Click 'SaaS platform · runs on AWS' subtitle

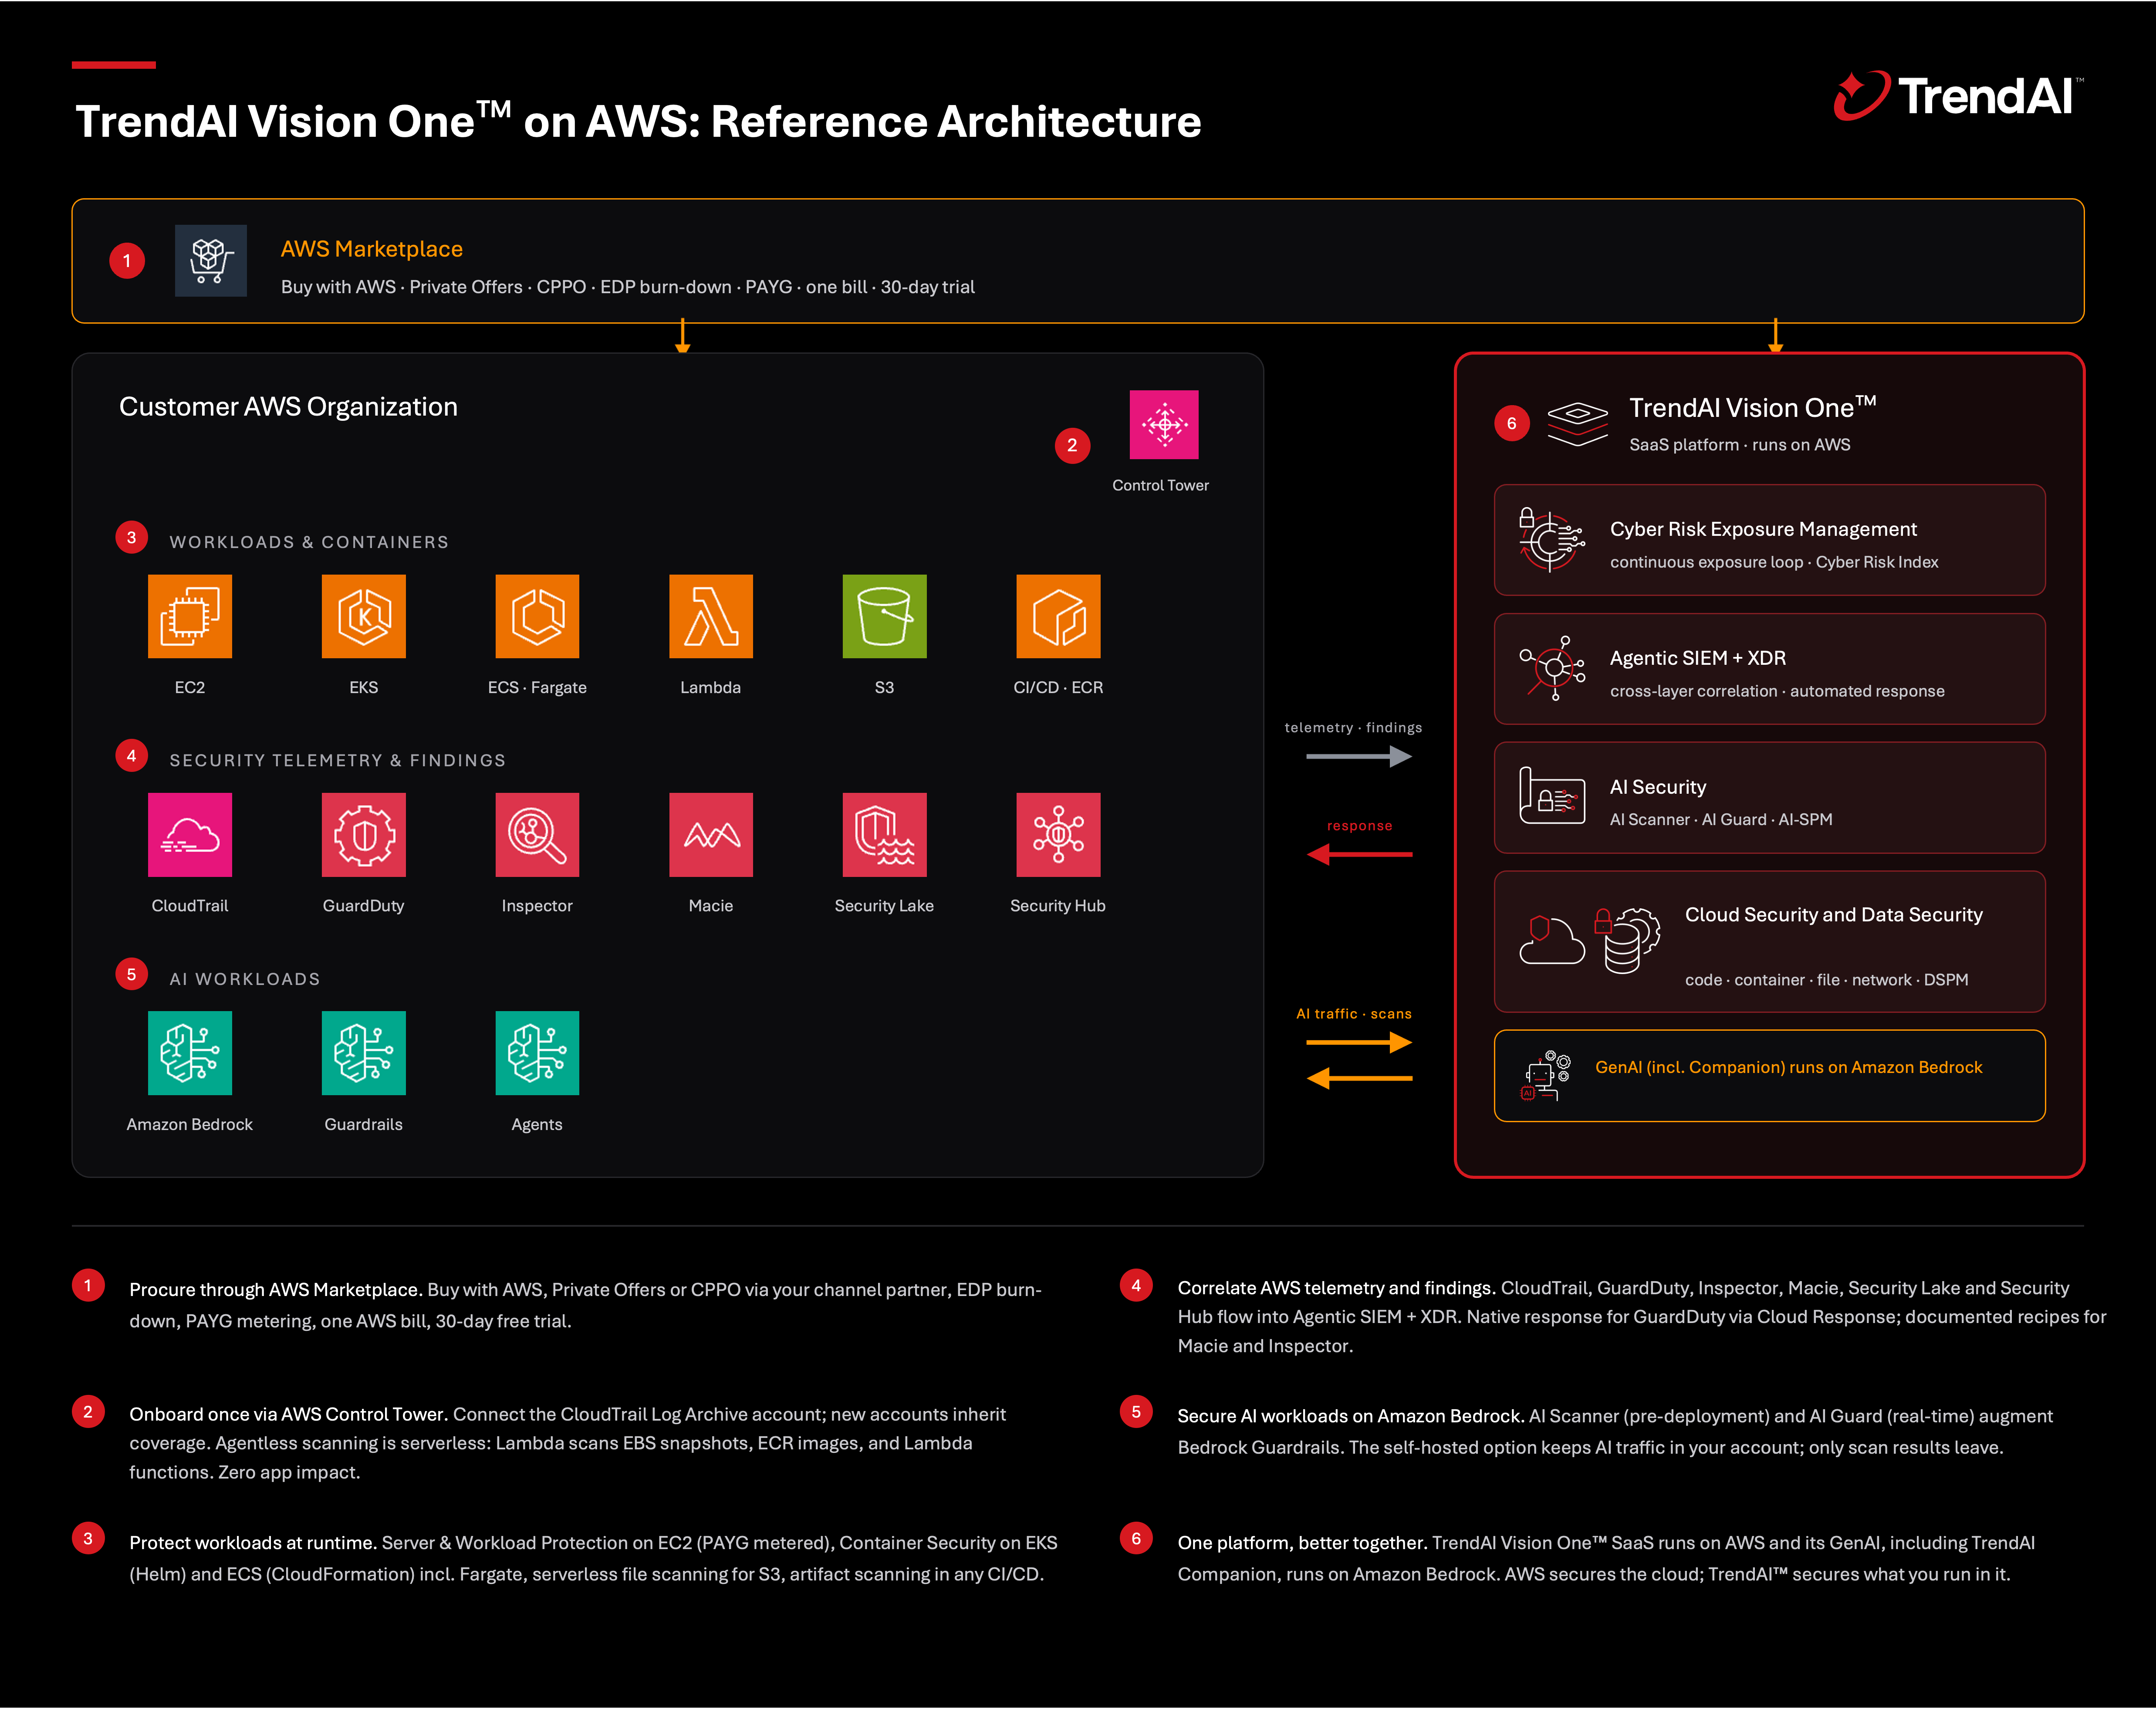[x=1739, y=445]
